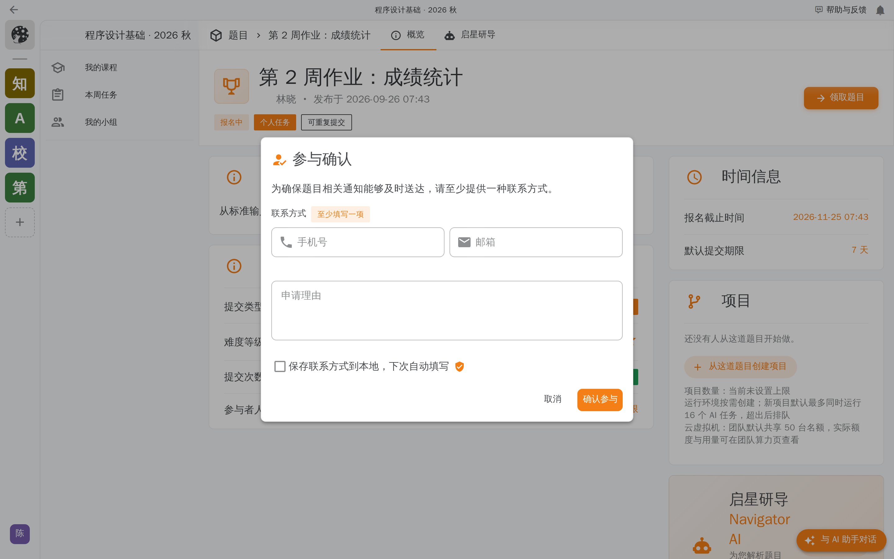Screen dimensions: 894x559
Task: Click 取消 in the dialog
Action: tap(553, 399)
